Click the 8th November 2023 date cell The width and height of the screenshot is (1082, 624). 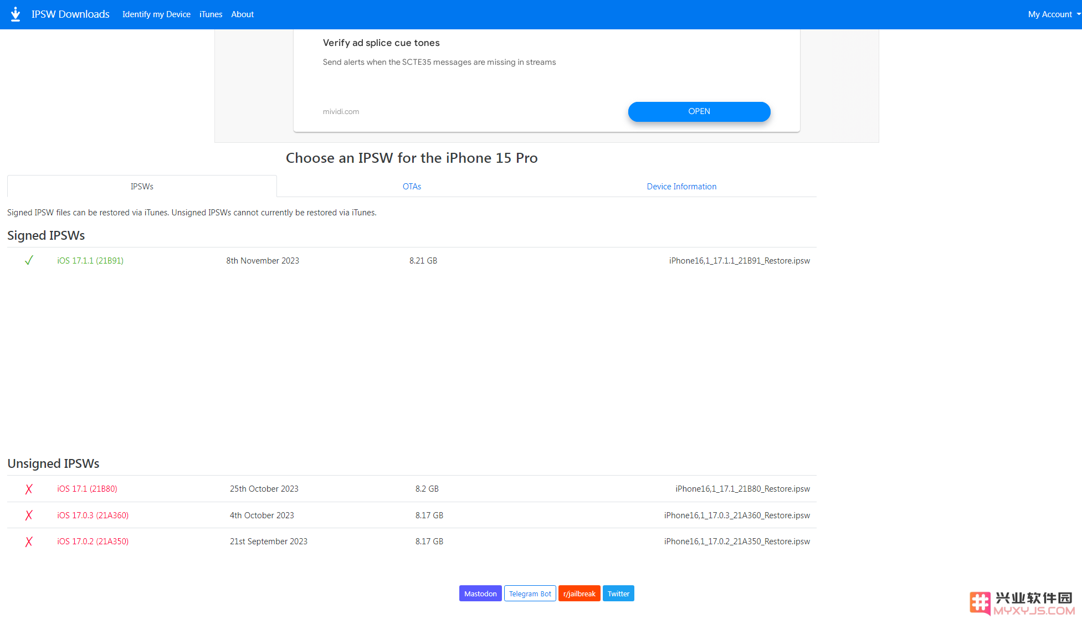point(263,261)
